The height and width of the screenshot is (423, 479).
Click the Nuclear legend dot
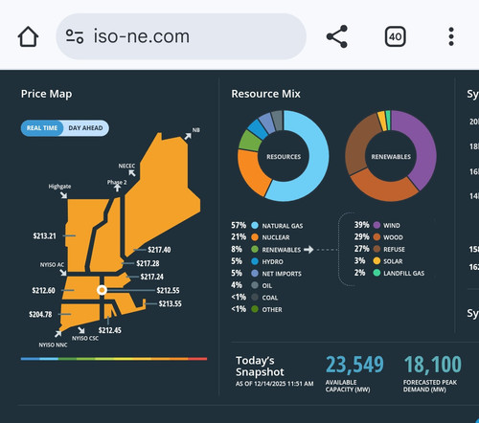point(255,237)
